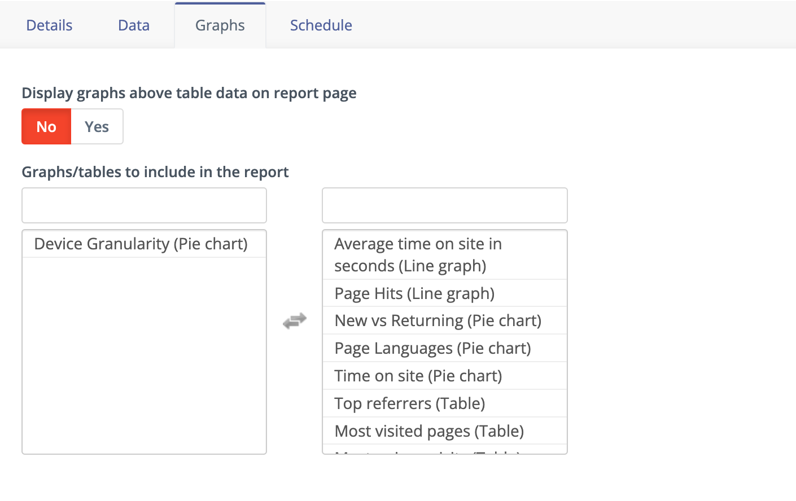Pick 'Page Languages (Pie chart)' from the list

432,348
